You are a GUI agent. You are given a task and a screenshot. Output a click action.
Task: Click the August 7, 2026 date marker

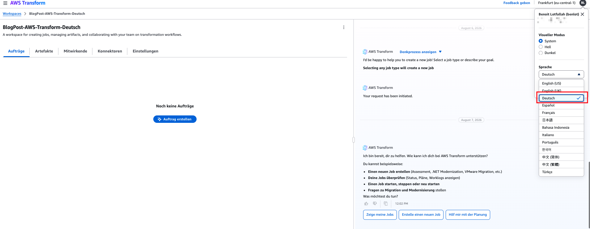[x=471, y=120]
